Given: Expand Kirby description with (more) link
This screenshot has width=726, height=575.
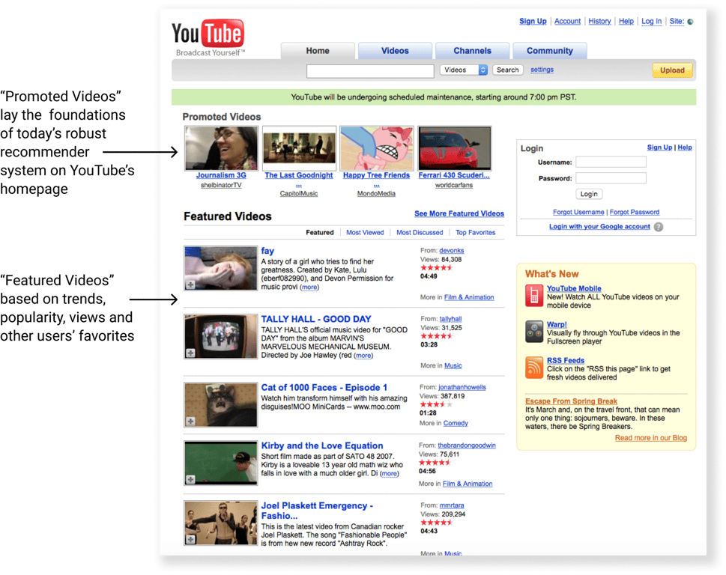Looking at the screenshot, I should pos(389,474).
